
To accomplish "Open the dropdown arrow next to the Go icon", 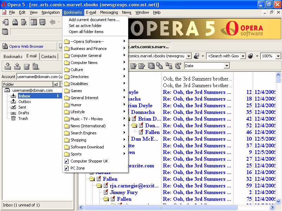I will point(203,56).
